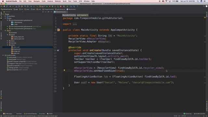Open the Navigate menu
The height and width of the screenshot is (117, 208).
coord(37,1)
